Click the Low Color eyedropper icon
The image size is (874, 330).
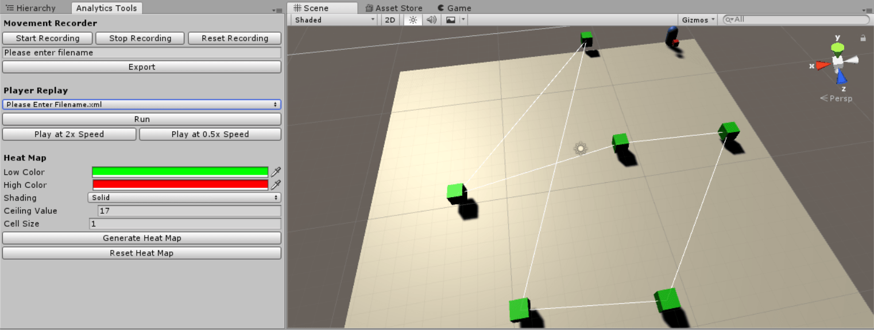[x=276, y=172]
